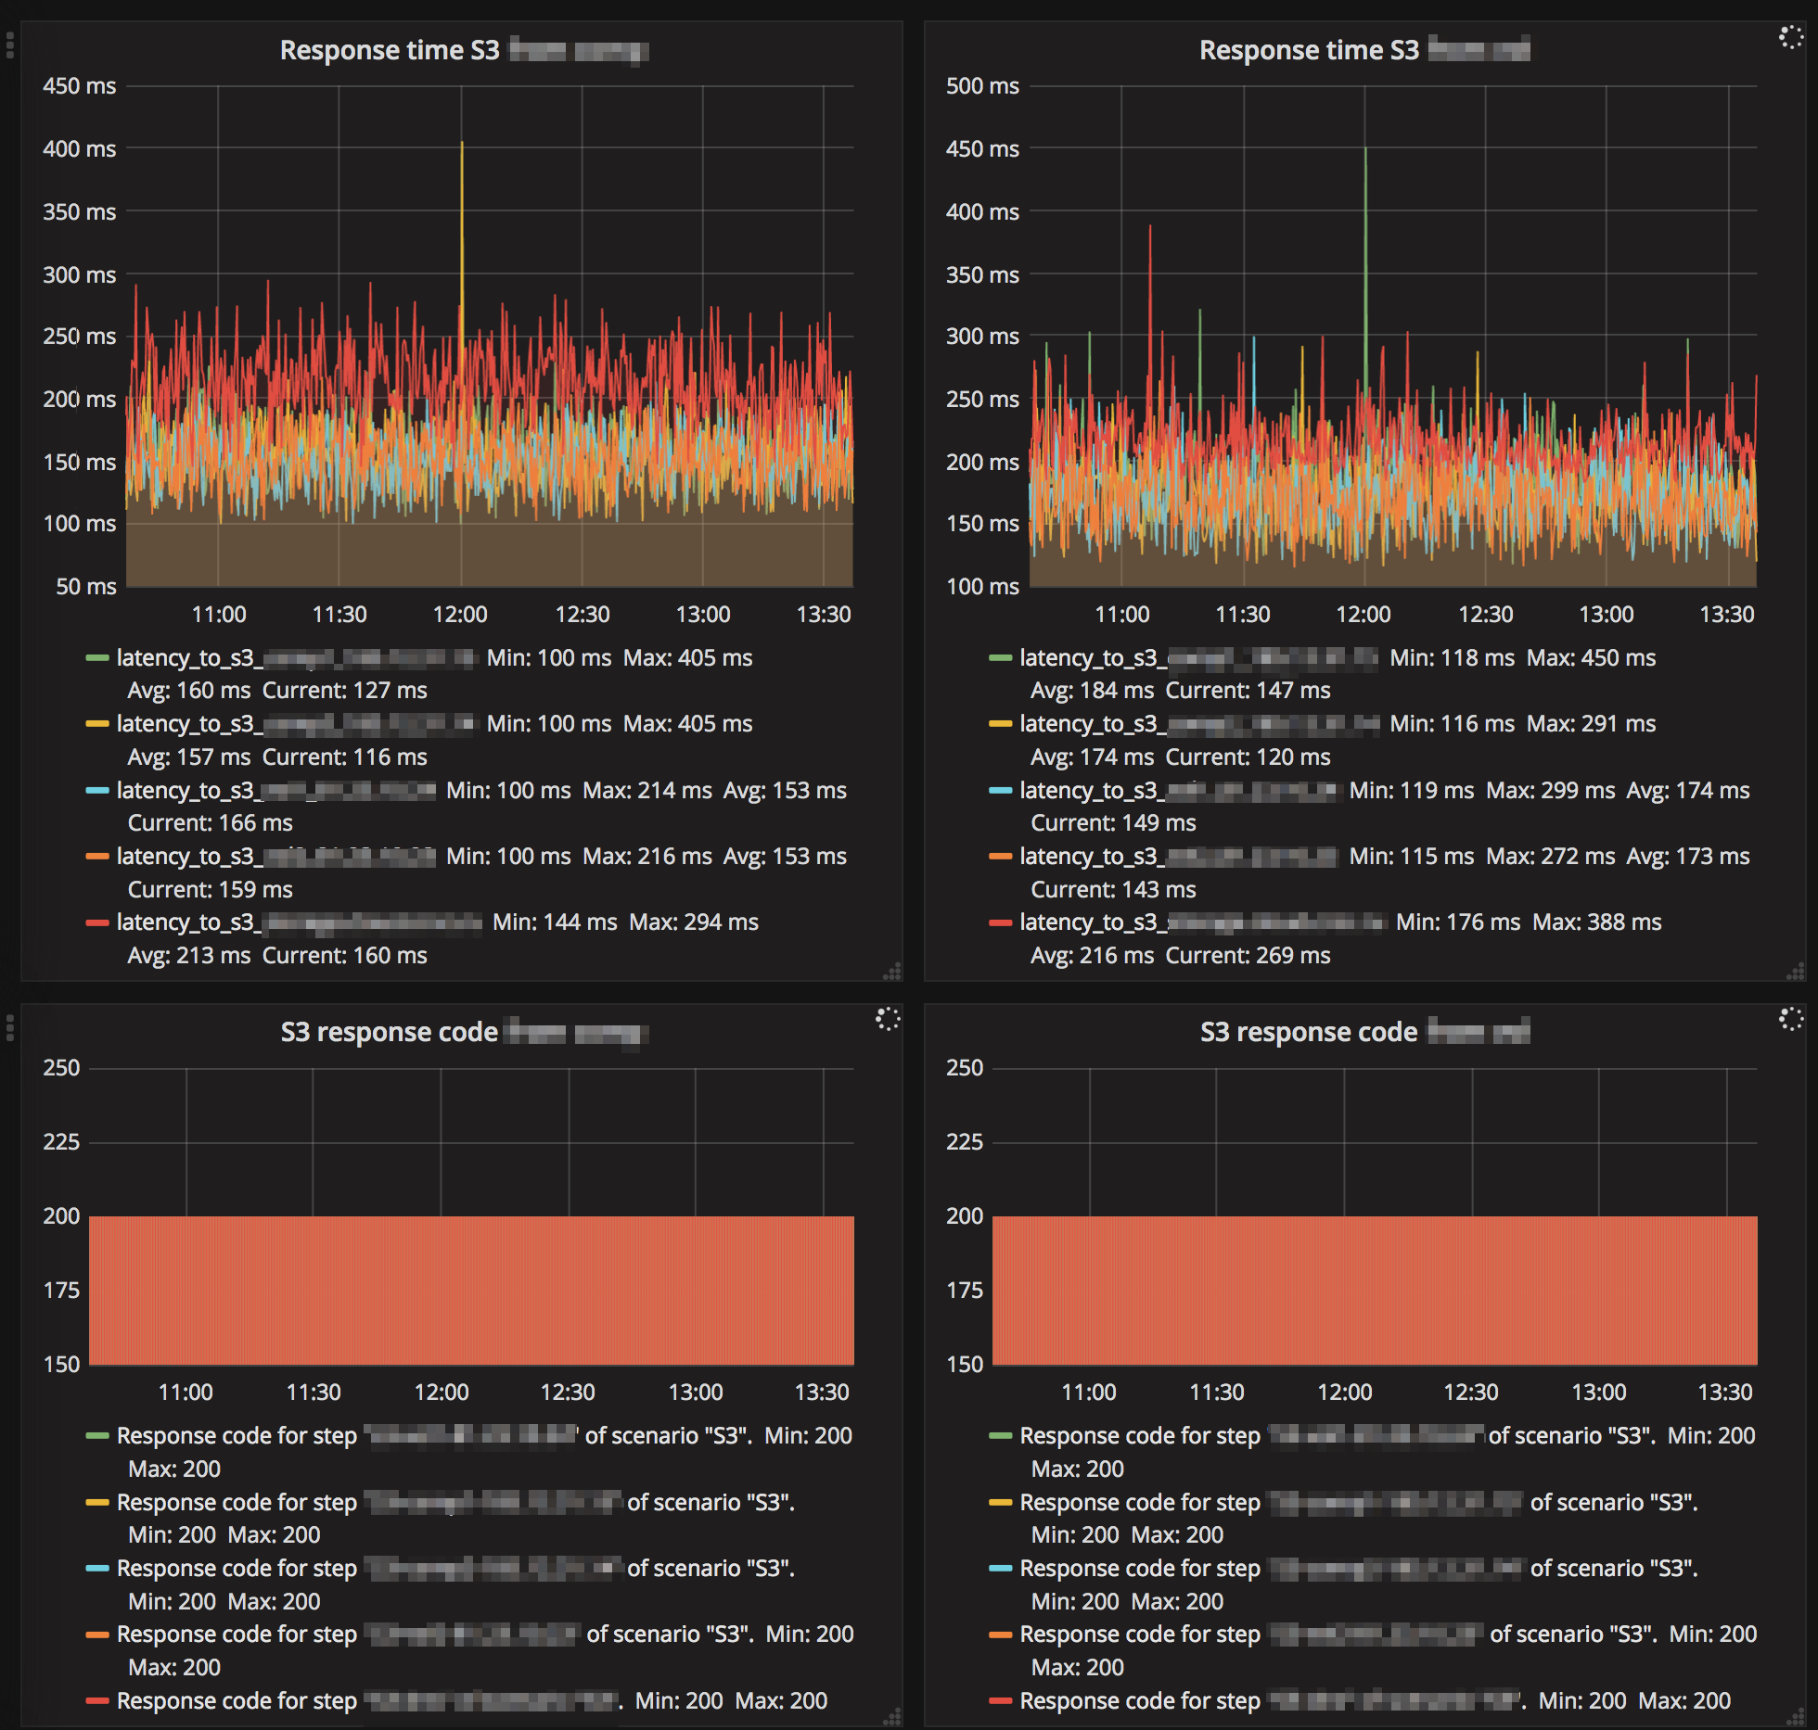This screenshot has height=1730, width=1818.
Task: Toggle the yellow Response code series in the left response code panel
Action: click(x=455, y=1503)
